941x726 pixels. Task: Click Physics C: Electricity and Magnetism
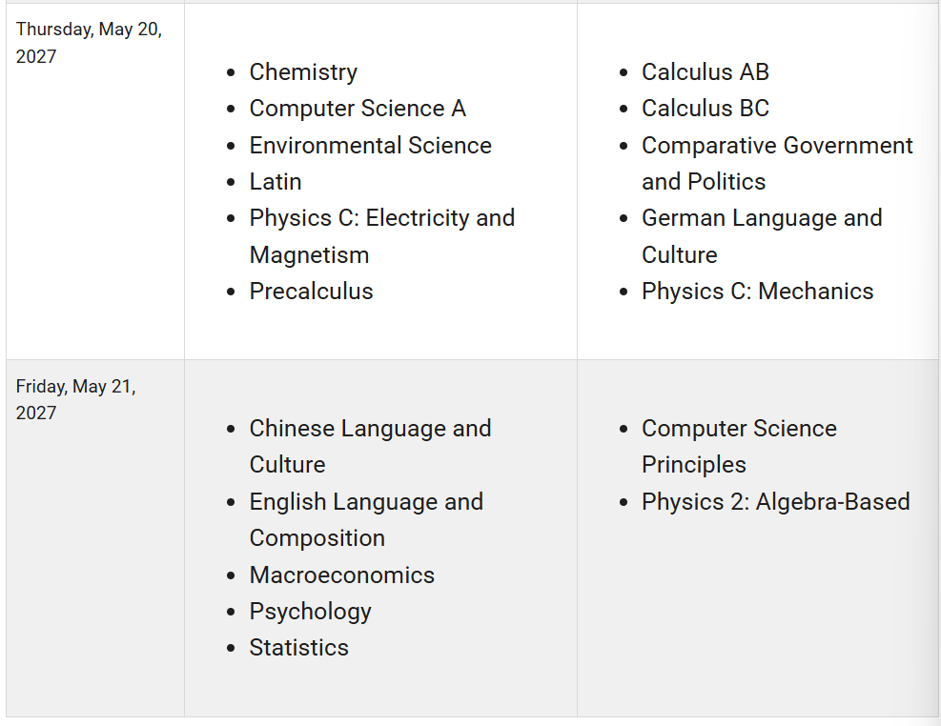tap(382, 236)
